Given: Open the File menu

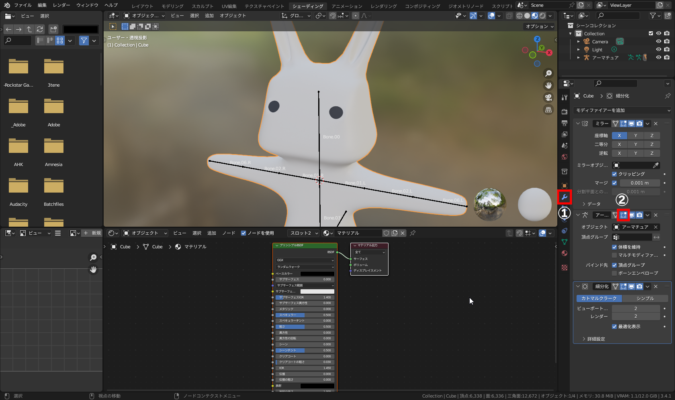Looking at the screenshot, I should pyautogui.click(x=23, y=5).
